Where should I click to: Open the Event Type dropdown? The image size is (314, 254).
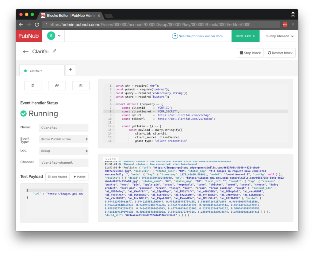tap(64, 139)
